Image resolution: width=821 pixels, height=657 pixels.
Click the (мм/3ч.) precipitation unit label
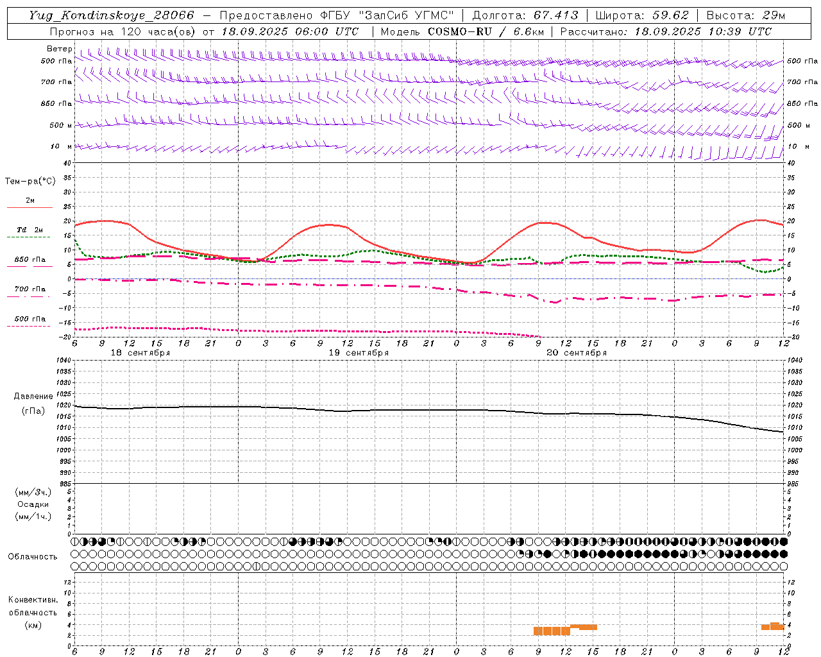pos(33,492)
